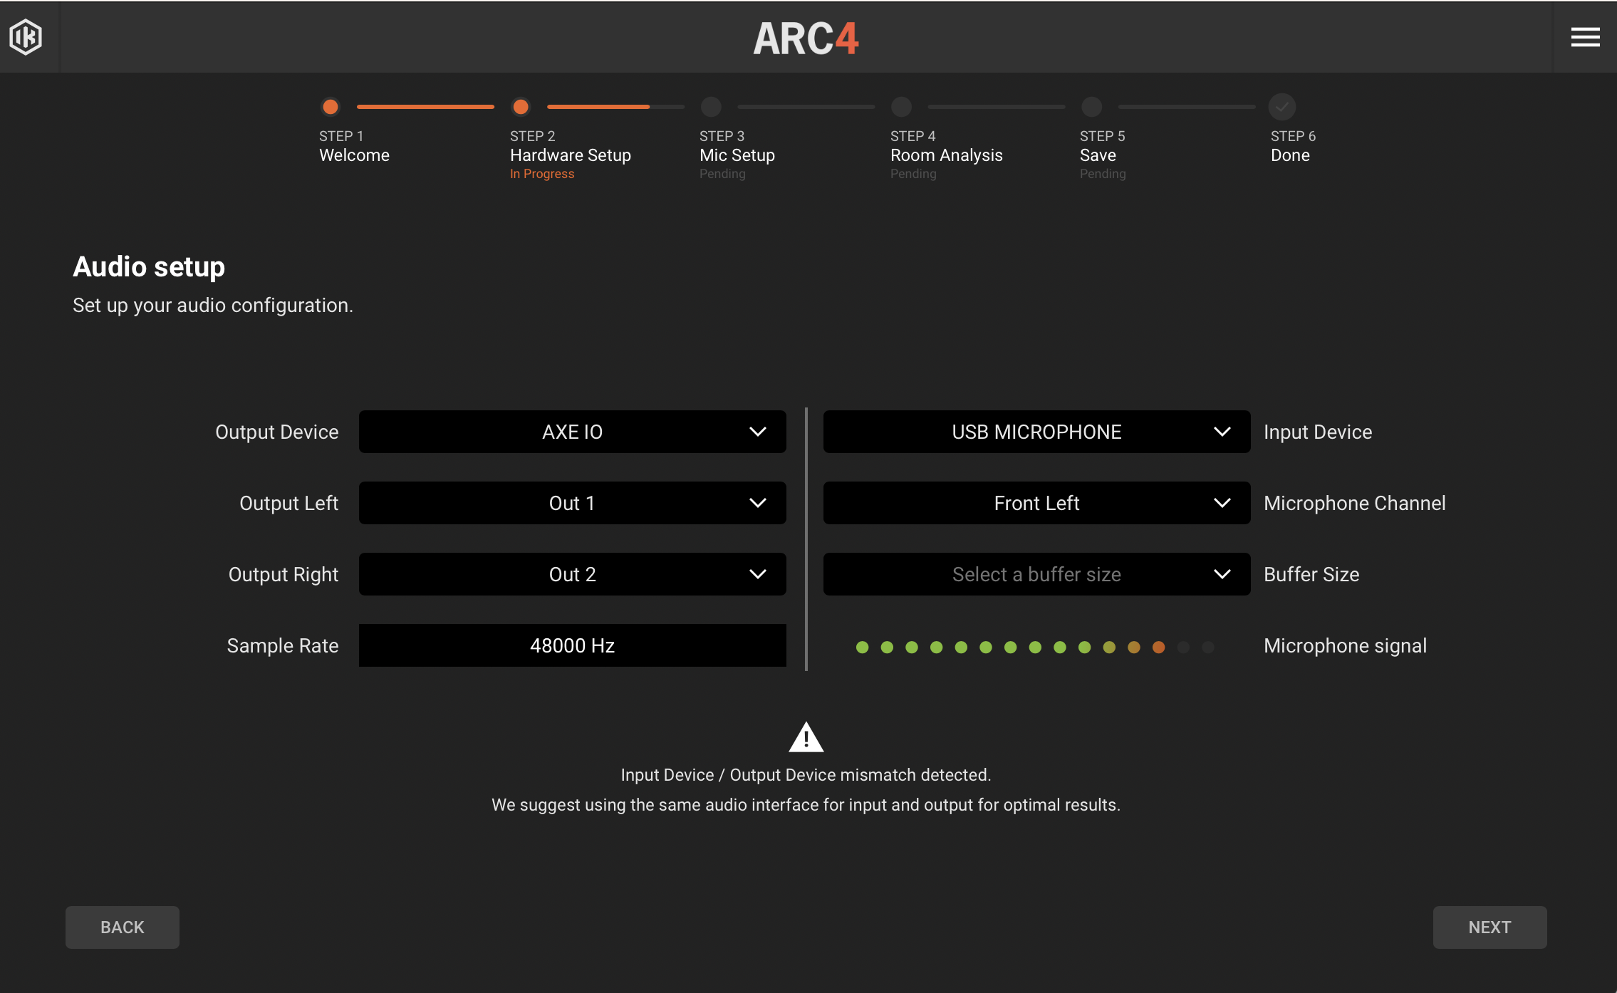Click the 'Output Left' label
The image size is (1617, 993).
289,503
